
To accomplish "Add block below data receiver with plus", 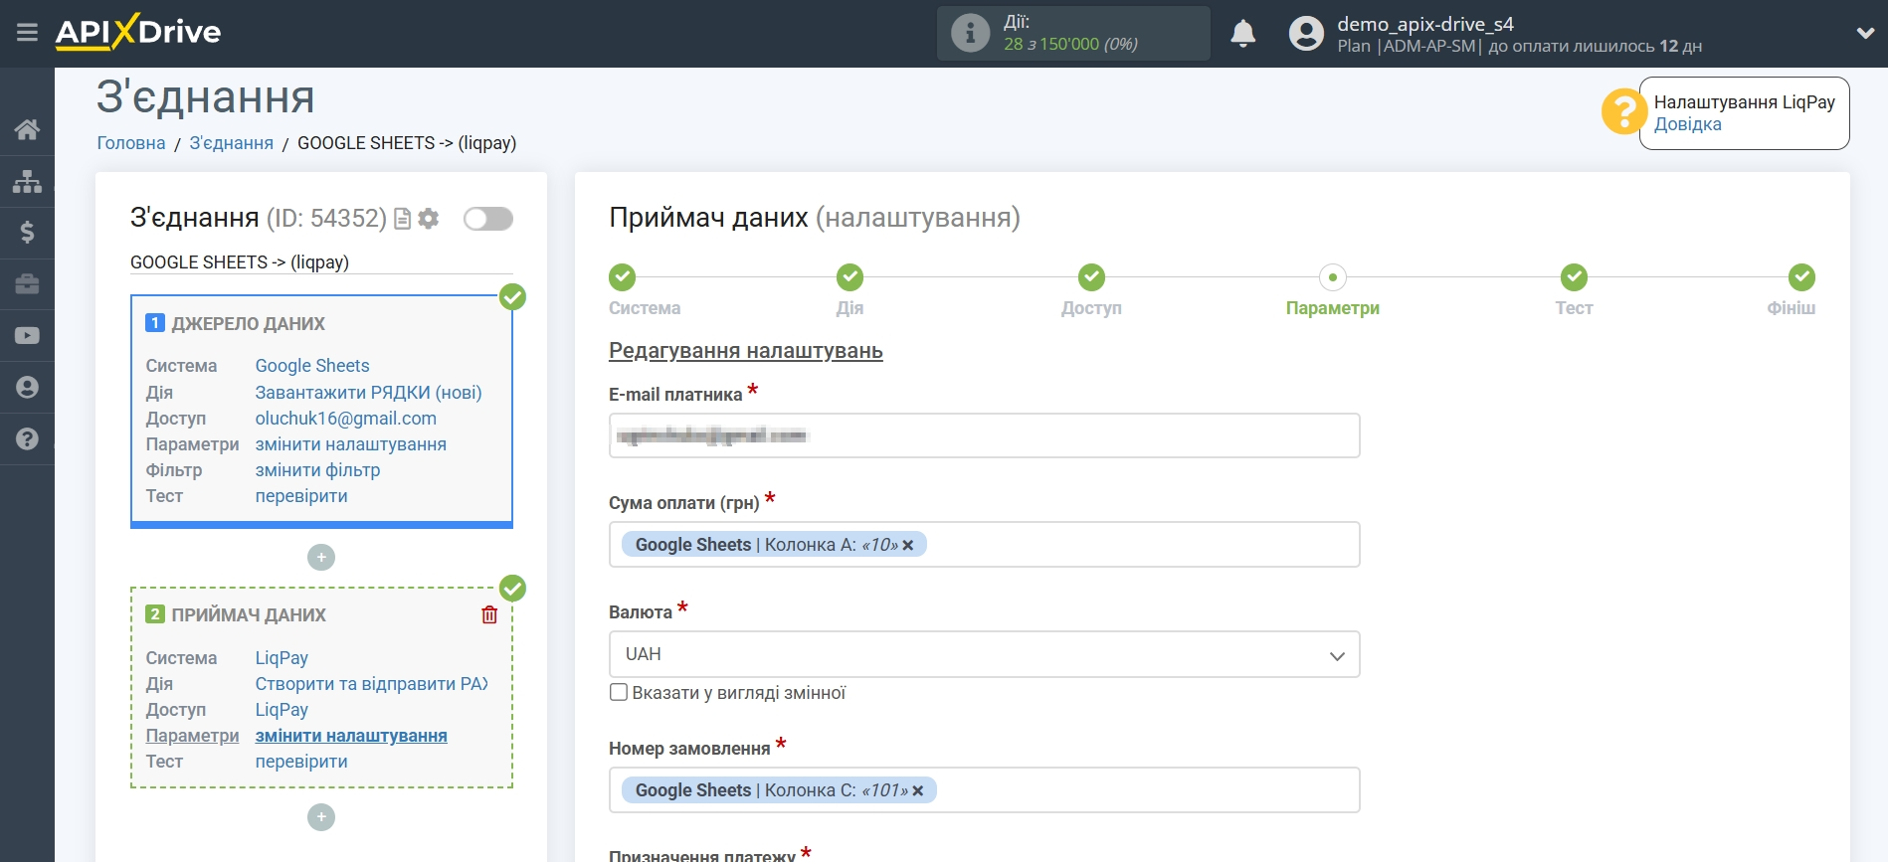I will click(321, 817).
